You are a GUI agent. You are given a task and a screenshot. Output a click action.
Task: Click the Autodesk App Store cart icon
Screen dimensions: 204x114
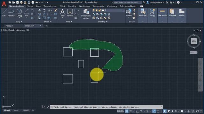pyautogui.click(x=167, y=2)
